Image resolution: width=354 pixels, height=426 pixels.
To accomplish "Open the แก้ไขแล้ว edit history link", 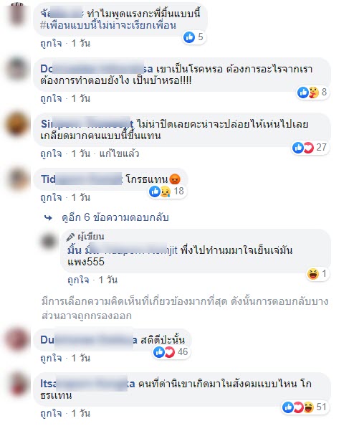I will (x=119, y=154).
